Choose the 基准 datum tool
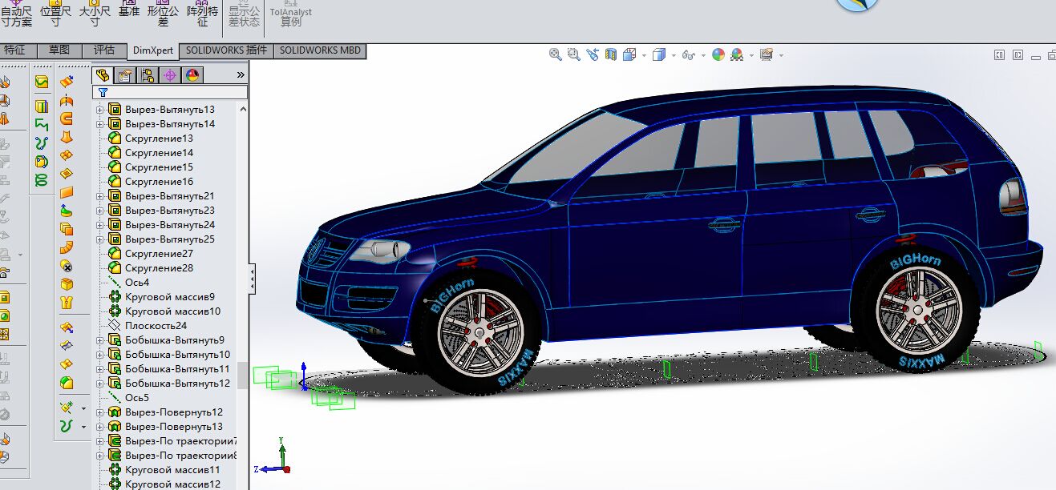Image resolution: width=1056 pixels, height=490 pixels. click(129, 10)
